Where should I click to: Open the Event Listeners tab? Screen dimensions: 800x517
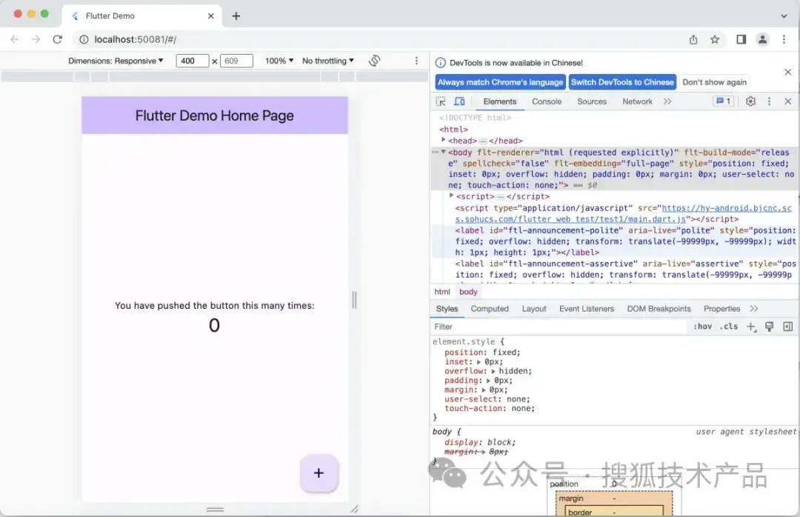[587, 309]
